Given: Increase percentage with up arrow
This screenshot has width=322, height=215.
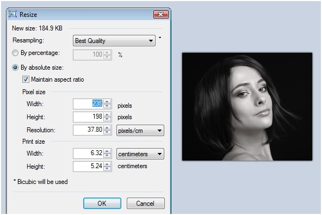Looking at the screenshot, I should coord(107,53).
